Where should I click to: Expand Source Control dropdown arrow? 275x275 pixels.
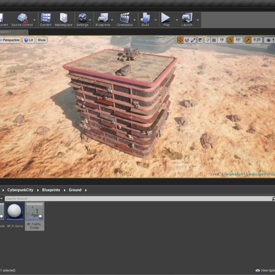34,20
